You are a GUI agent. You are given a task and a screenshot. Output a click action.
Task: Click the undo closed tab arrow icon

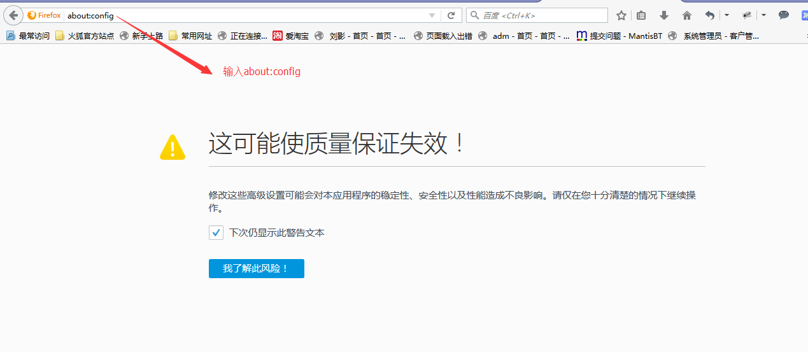(710, 15)
